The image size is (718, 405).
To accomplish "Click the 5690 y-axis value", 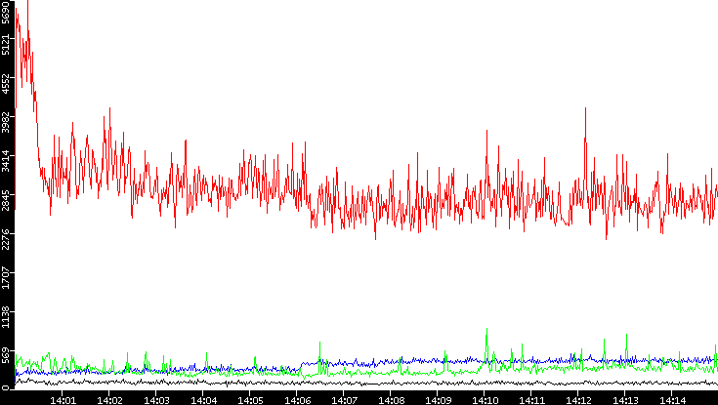I will point(5,11).
